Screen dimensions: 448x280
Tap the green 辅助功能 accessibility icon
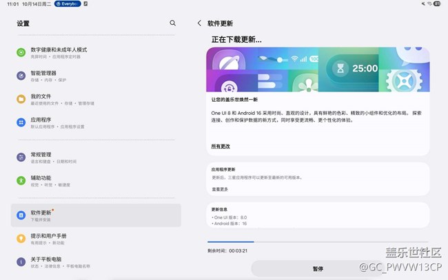click(x=21, y=180)
